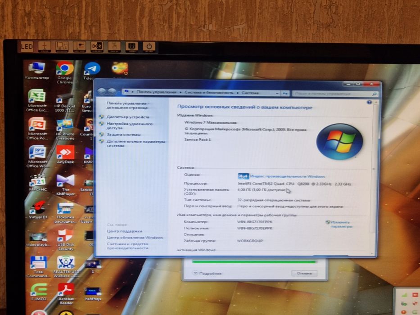Viewport: 420px width, 315px height.
Task: Open Дополнительные параметры системы
Action: click(136, 144)
